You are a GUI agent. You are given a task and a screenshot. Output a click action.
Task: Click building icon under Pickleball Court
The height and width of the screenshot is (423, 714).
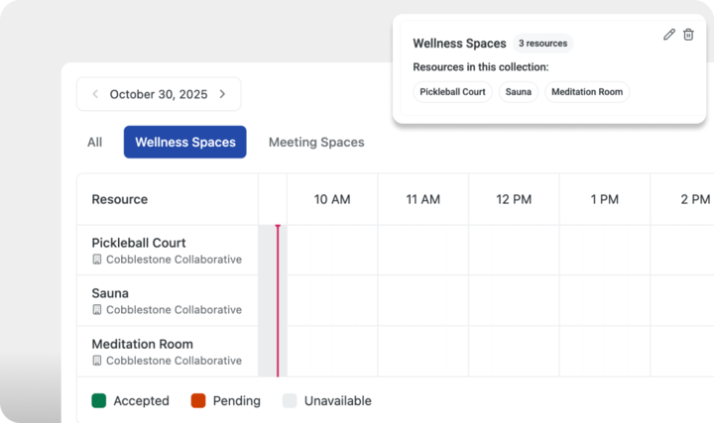pos(97,260)
